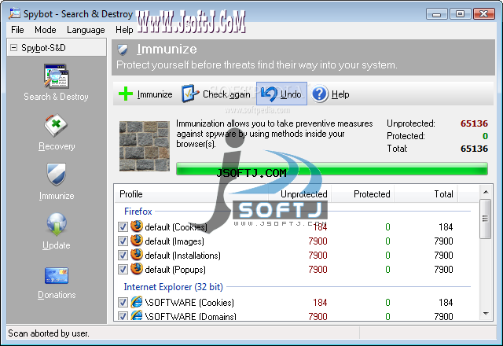
Task: Open the Help menu
Action: [x=124, y=30]
